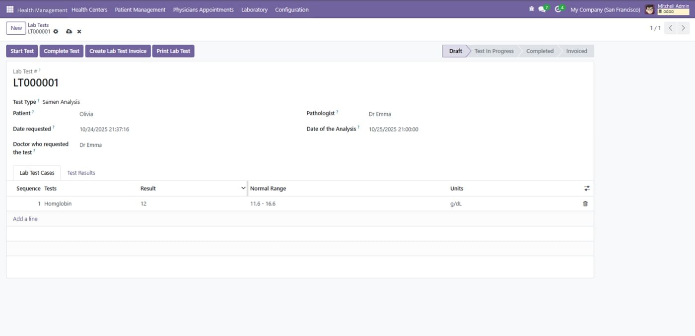
Task: Discard changes with the X icon
Action: pos(79,32)
